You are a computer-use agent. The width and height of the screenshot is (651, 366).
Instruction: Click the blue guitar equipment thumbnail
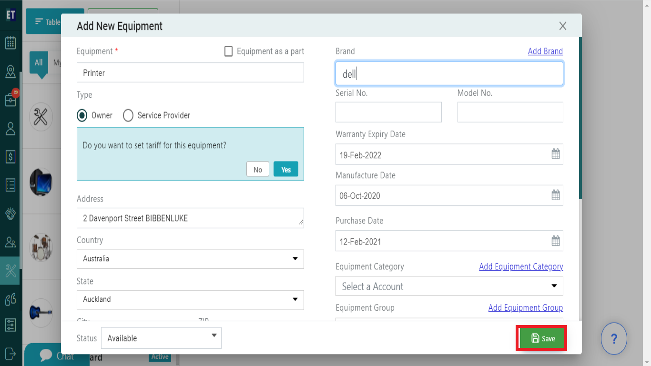pos(41,312)
